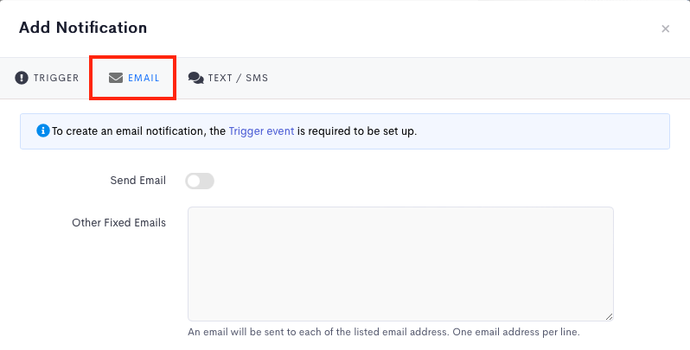
Task: Click the 'One email address per line' hint text
Action: 516,332
